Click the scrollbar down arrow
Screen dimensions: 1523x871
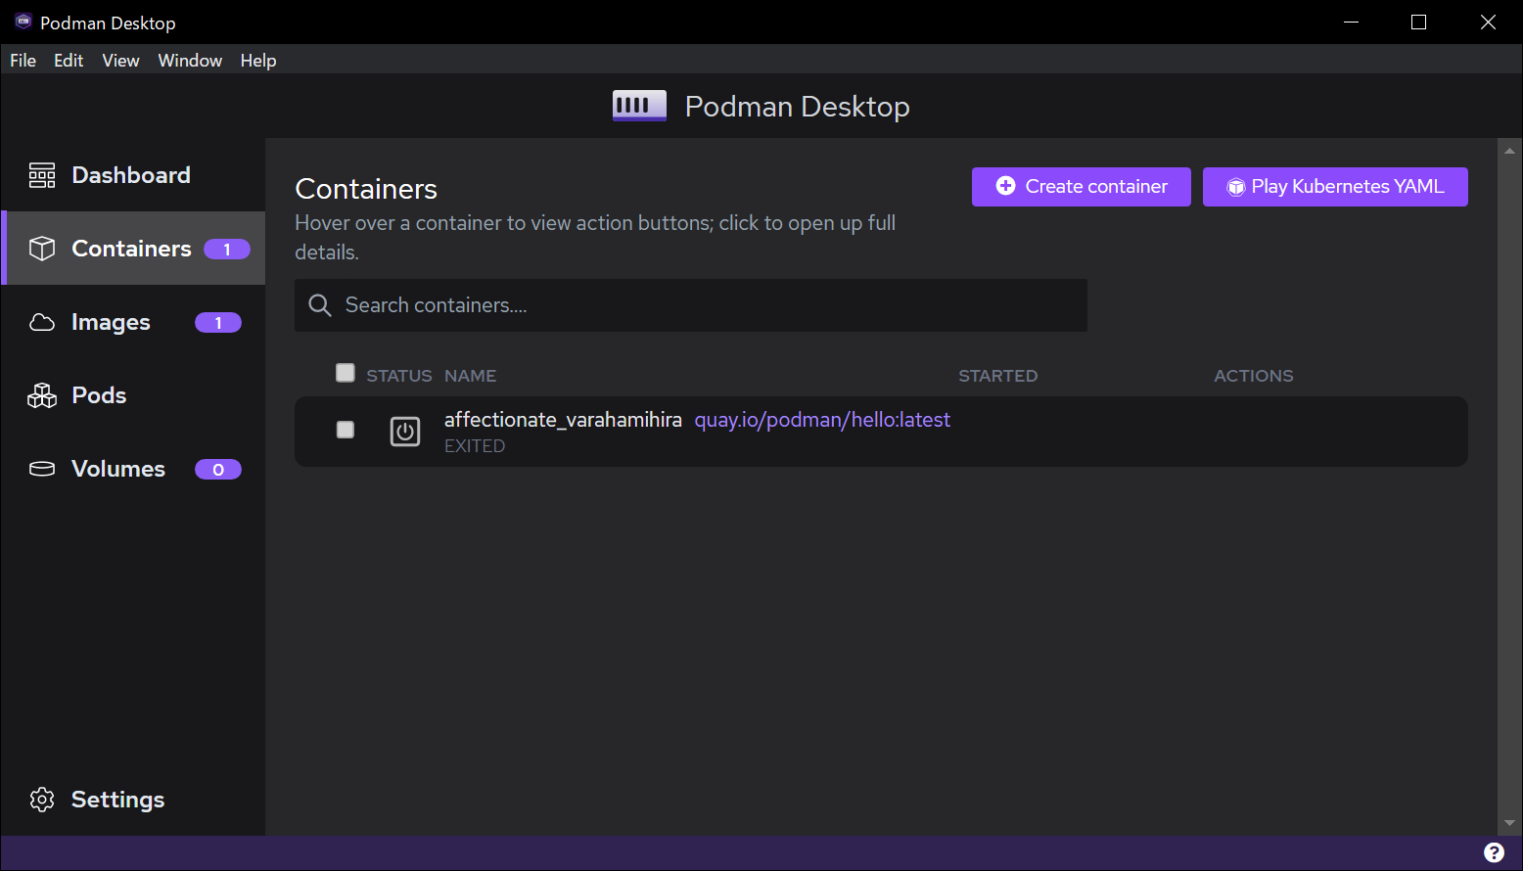click(x=1509, y=823)
